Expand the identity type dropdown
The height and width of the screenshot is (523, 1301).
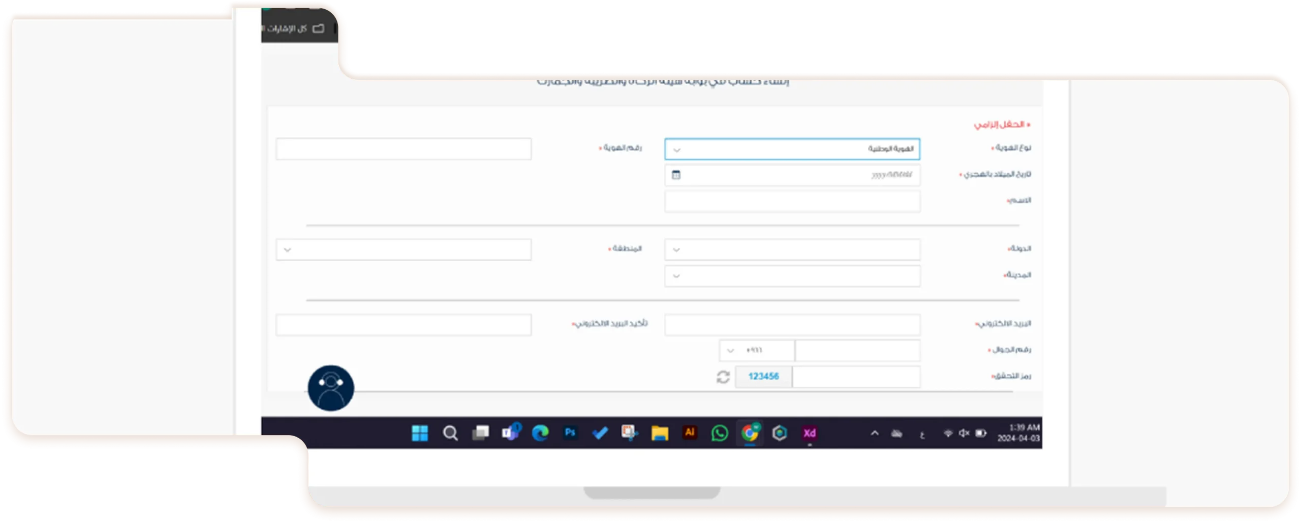792,149
